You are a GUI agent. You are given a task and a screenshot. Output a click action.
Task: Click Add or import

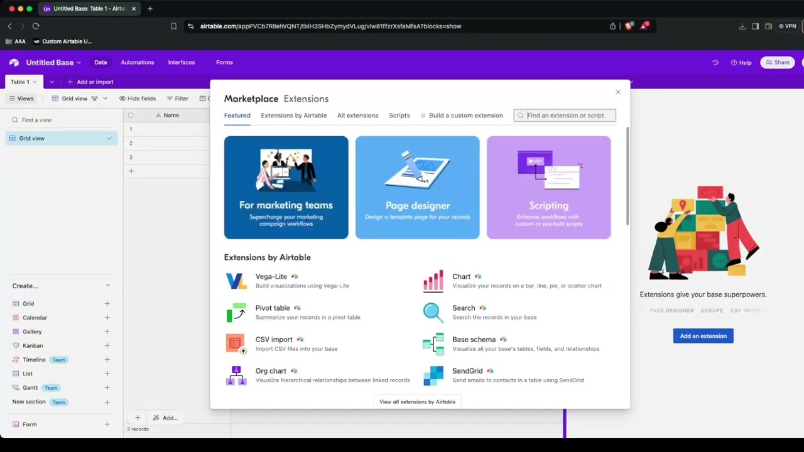click(90, 82)
